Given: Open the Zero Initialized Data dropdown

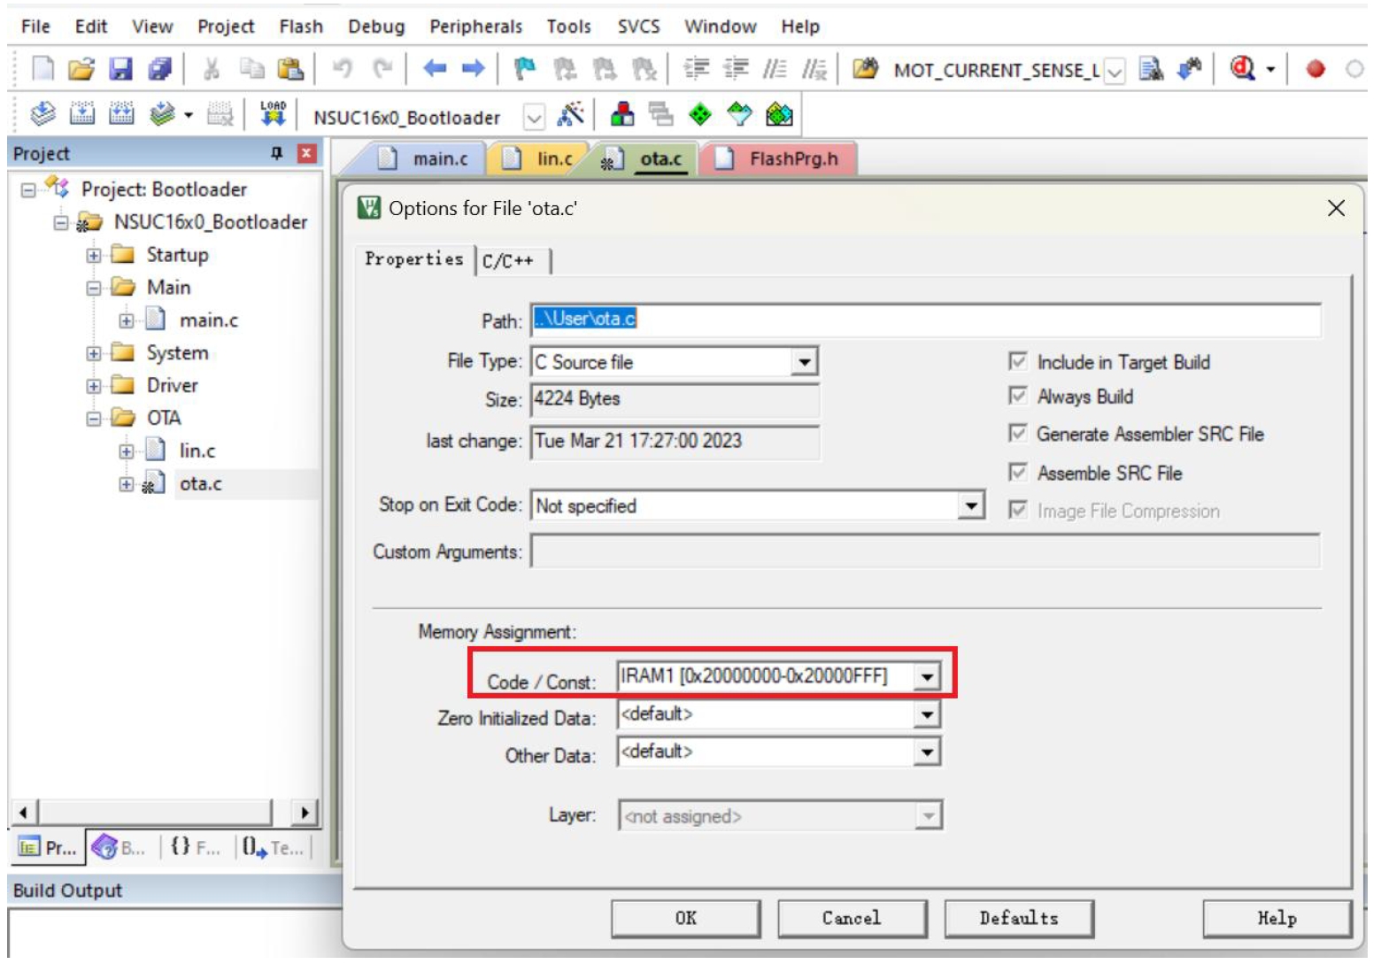Looking at the screenshot, I should pos(926,714).
